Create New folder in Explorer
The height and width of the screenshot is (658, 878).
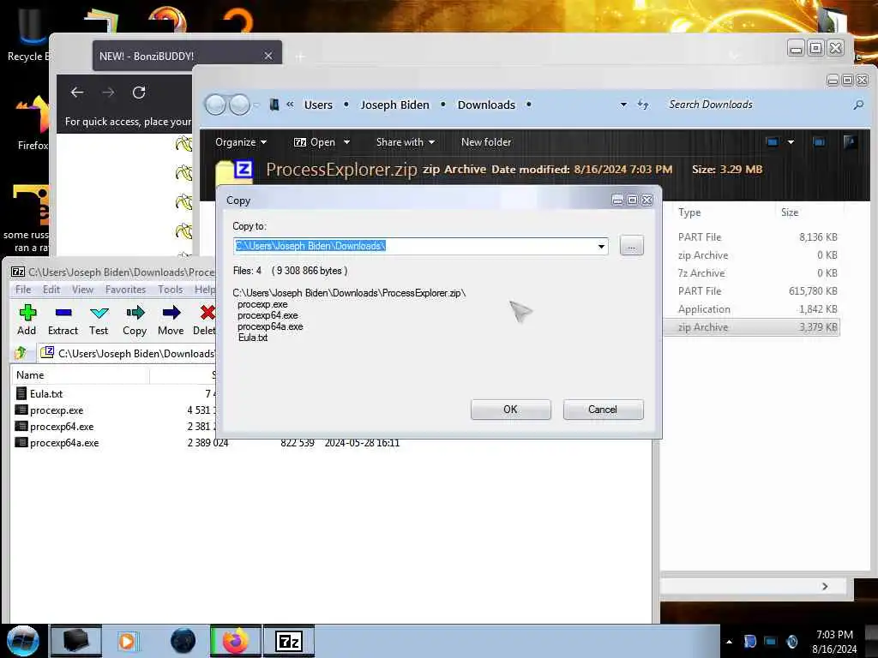tap(486, 142)
